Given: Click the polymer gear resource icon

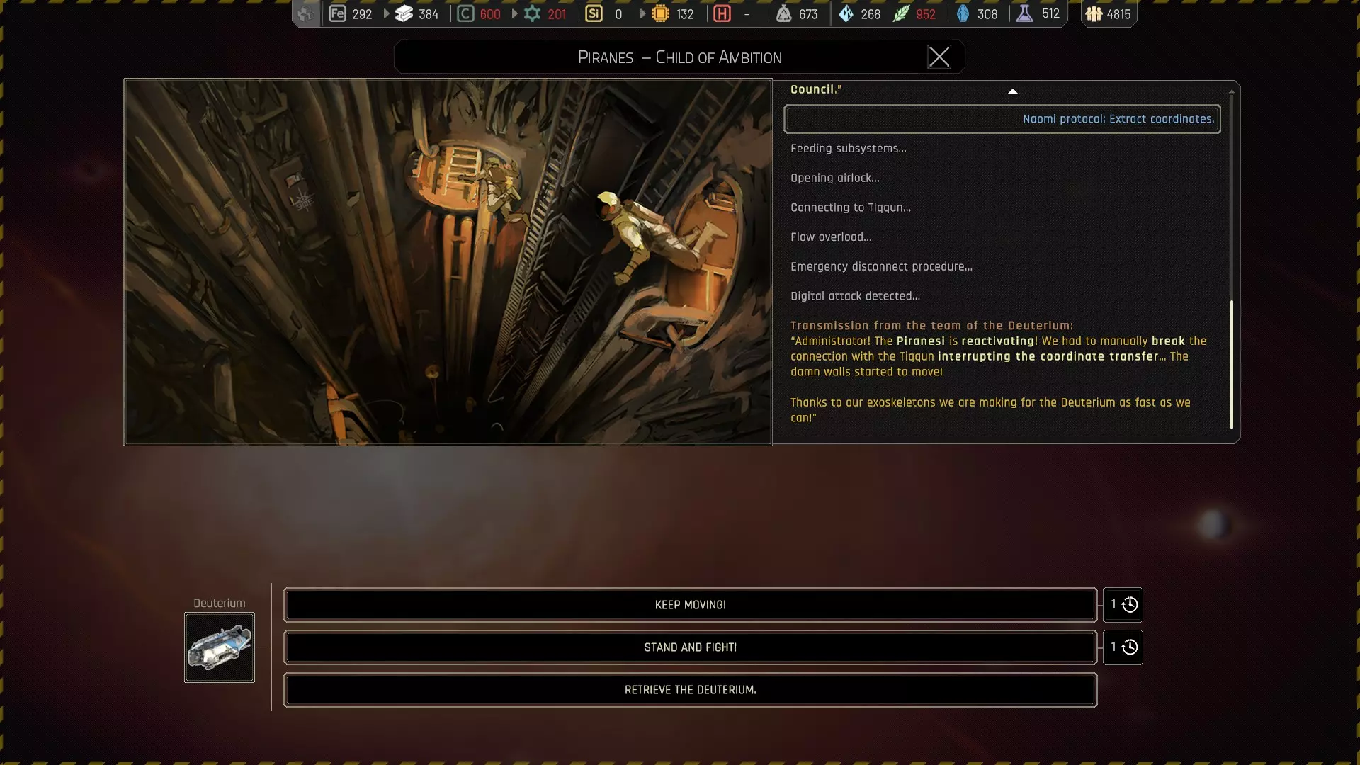Looking at the screenshot, I should coord(532,13).
